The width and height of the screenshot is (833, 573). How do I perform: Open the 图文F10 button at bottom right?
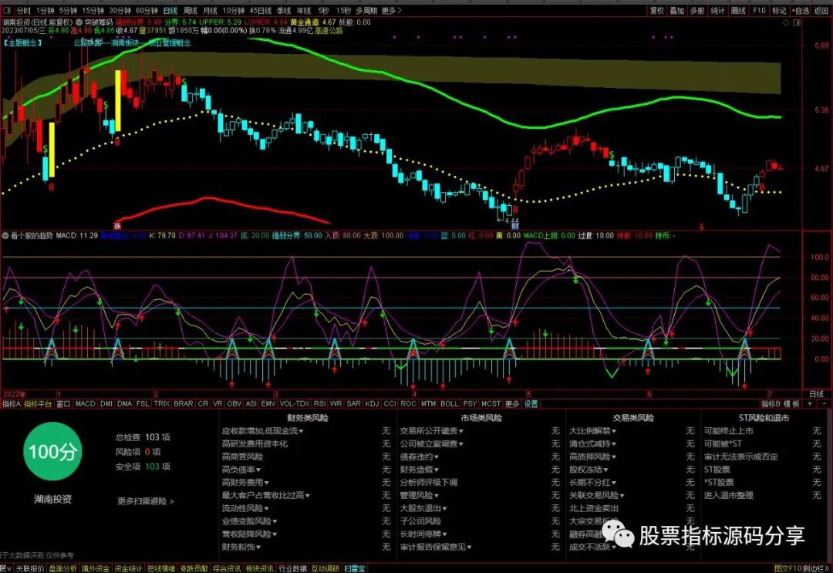pyautogui.click(x=787, y=568)
